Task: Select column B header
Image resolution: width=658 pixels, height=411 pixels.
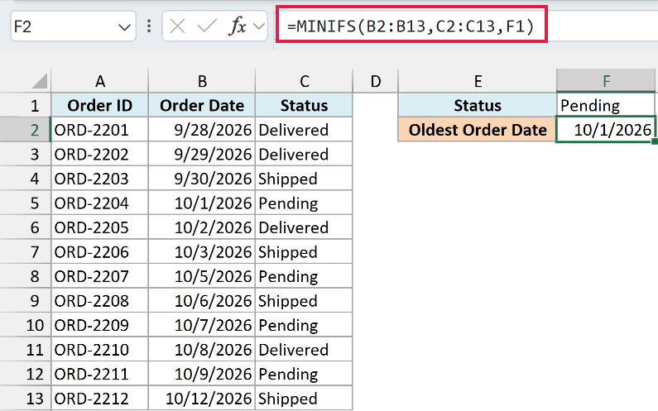Action: coord(202,81)
